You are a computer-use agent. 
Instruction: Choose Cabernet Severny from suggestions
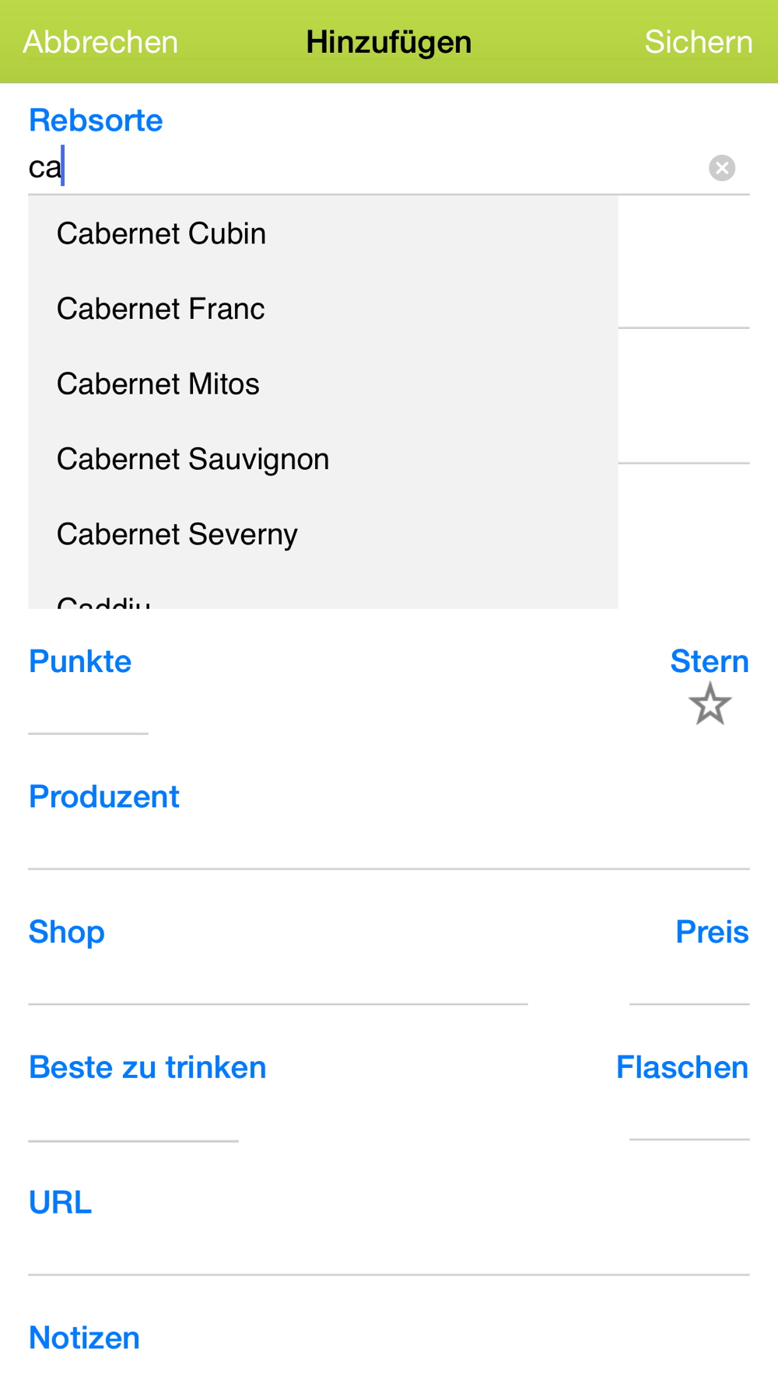323,534
